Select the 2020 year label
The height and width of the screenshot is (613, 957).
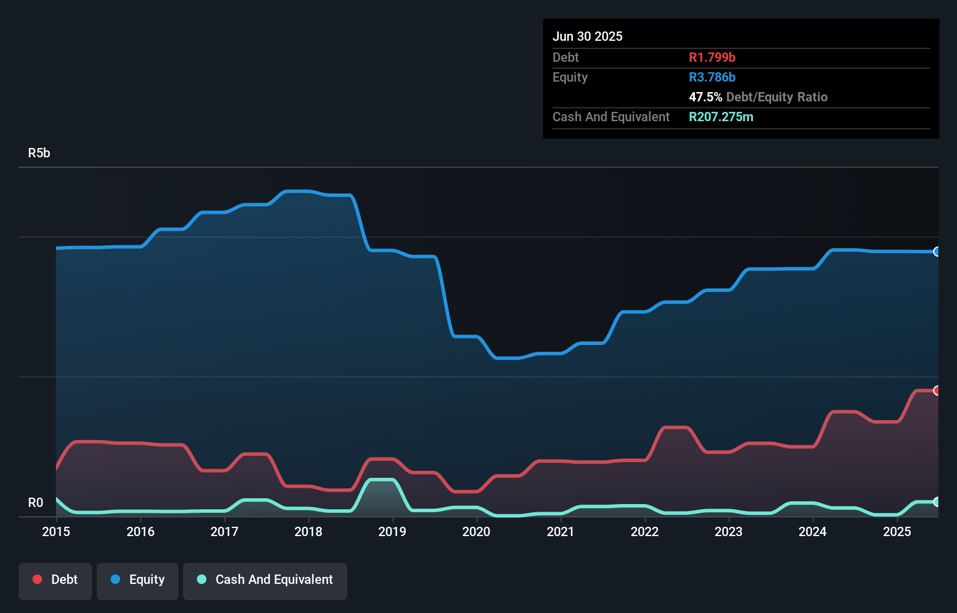(476, 531)
